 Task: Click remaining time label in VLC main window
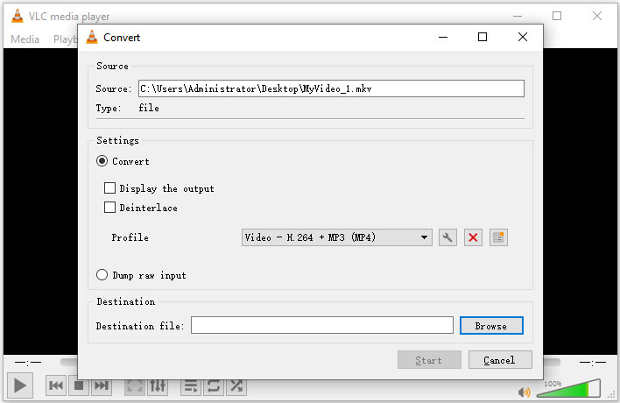pyautogui.click(x=592, y=362)
